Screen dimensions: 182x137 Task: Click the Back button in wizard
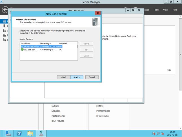[x=63, y=77]
